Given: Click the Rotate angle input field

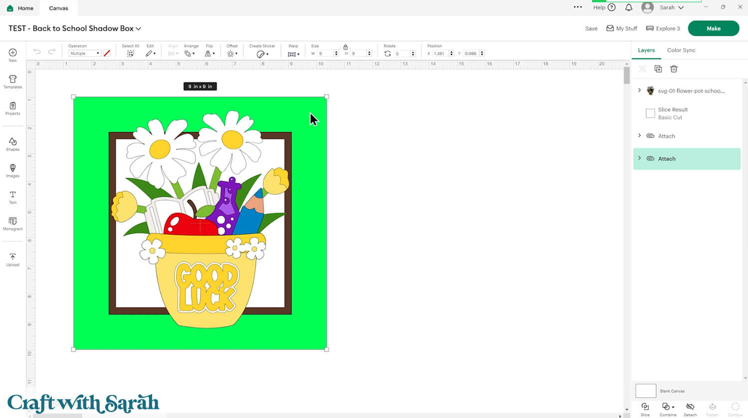Looking at the screenshot, I should click(x=402, y=53).
